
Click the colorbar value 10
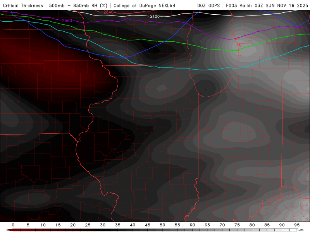click(x=43, y=225)
